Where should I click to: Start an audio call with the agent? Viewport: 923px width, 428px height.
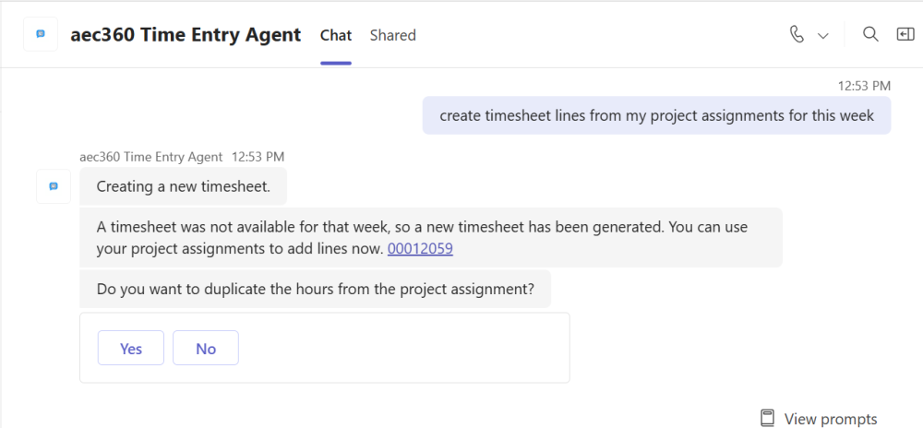pyautogui.click(x=797, y=34)
